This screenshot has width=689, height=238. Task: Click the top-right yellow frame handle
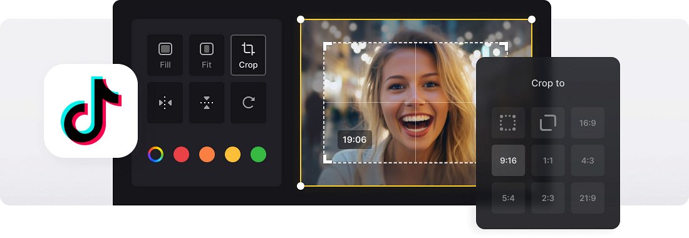point(532,19)
